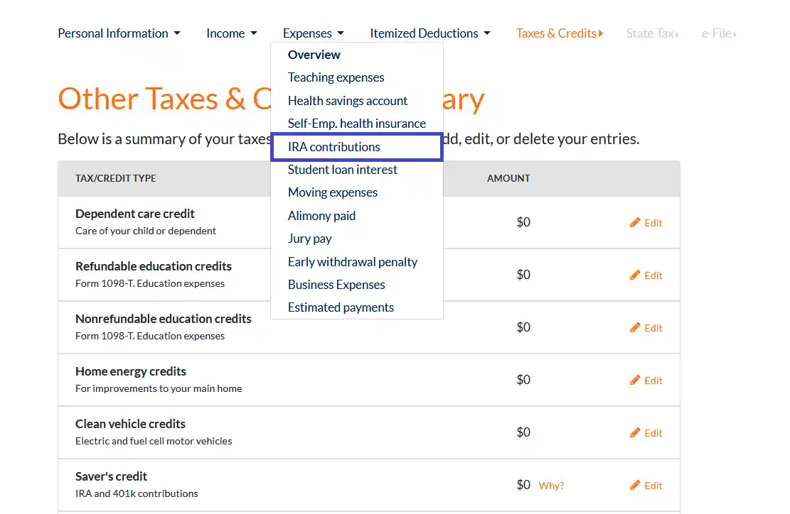Click the Why? link beside Saver's credit
The width and height of the screenshot is (790, 514).
tap(551, 486)
